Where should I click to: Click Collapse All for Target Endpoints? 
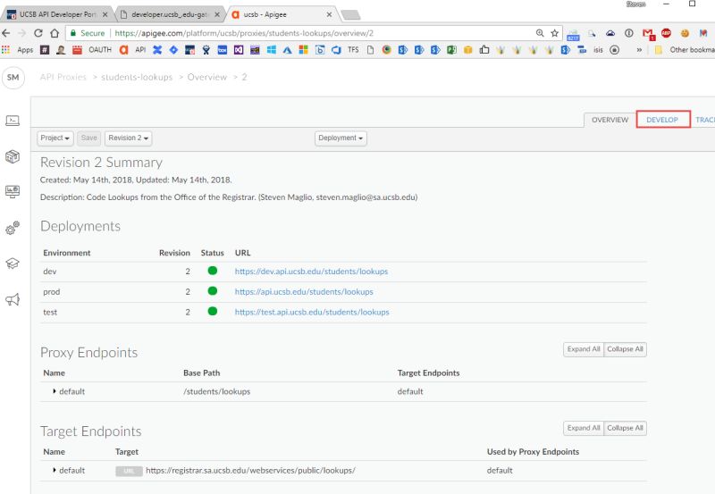click(625, 428)
